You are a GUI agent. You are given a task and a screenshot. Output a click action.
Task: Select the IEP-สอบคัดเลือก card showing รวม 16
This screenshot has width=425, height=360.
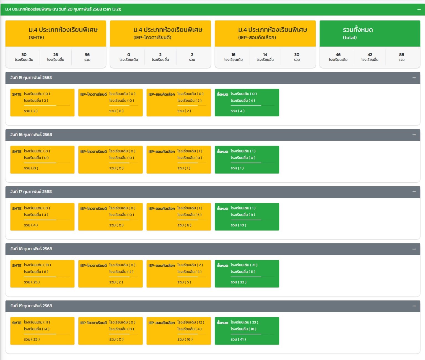pyautogui.click(x=178, y=331)
